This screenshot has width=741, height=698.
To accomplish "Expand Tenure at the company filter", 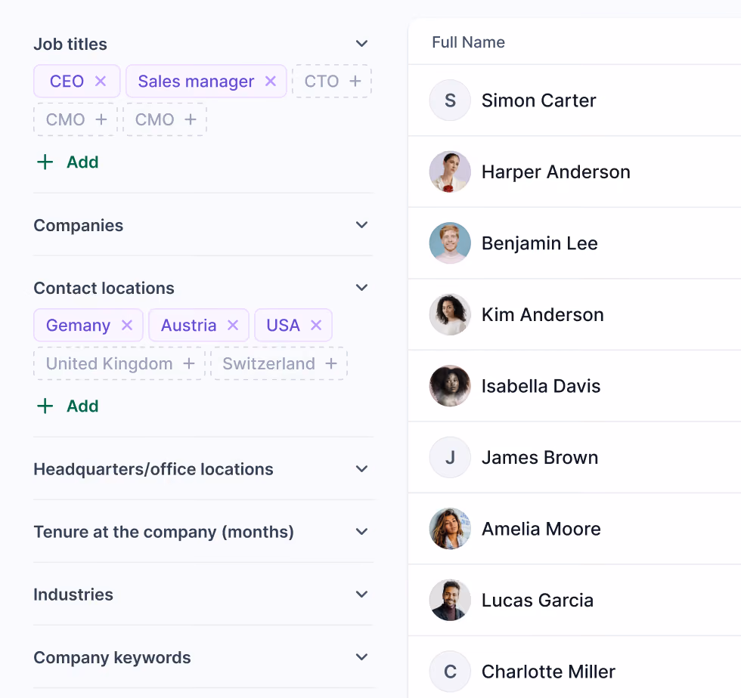I will tap(361, 532).
